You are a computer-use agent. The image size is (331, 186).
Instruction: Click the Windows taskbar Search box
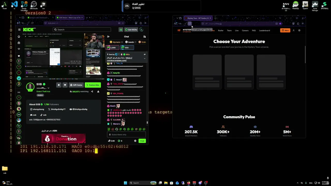[x=143, y=183]
